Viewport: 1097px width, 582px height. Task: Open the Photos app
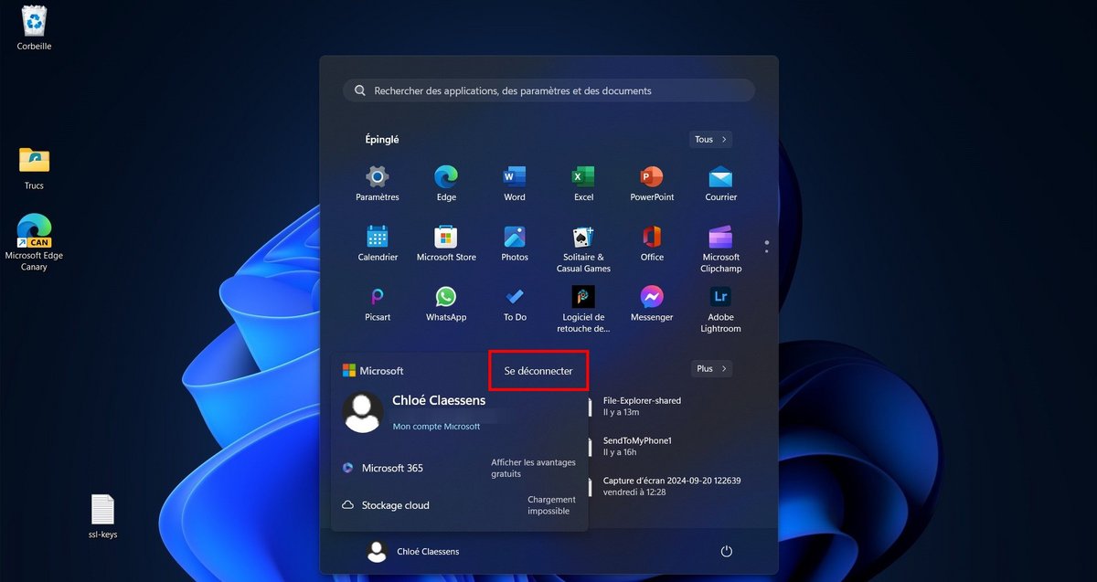tap(515, 244)
